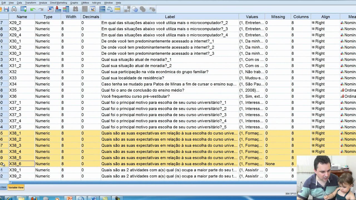Open the Direct Marketing menu
This screenshot has width=356, height=200.
pos(58,3)
